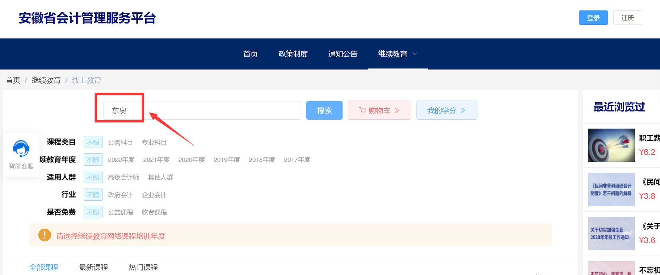Image resolution: width=660 pixels, height=275 pixels.
Task: Select 公需科目 course category filter
Action: coord(120,142)
